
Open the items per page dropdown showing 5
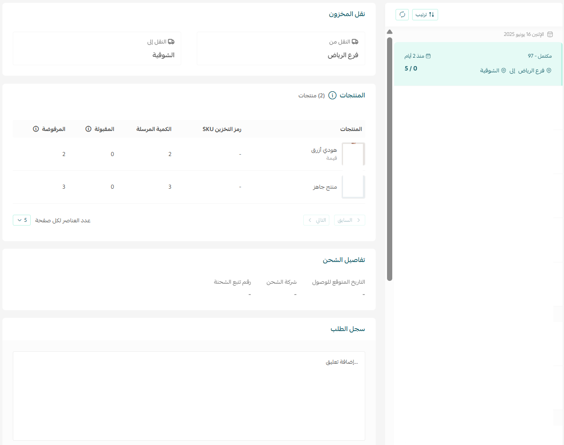click(x=22, y=220)
